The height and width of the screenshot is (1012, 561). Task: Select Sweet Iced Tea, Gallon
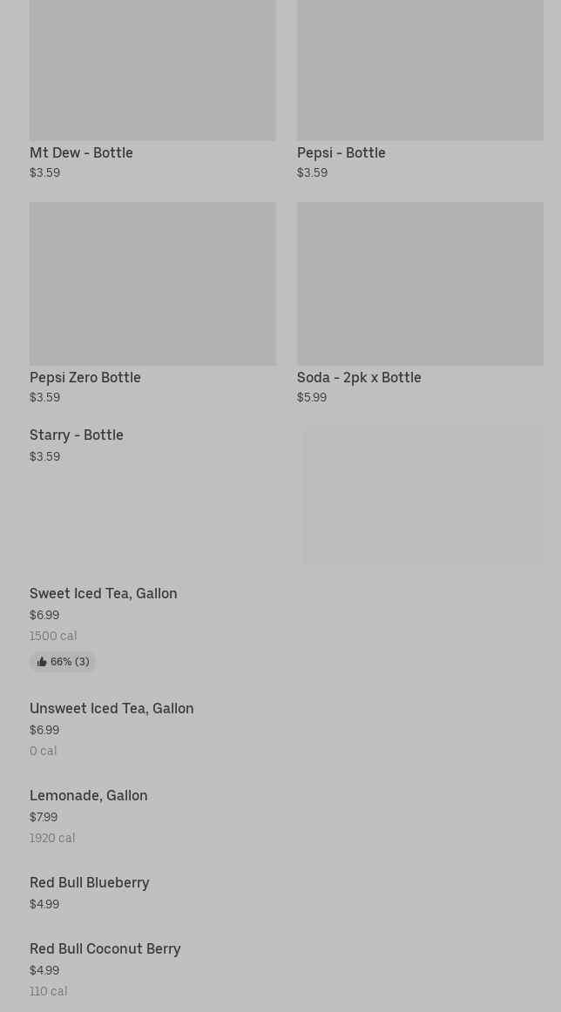click(103, 594)
